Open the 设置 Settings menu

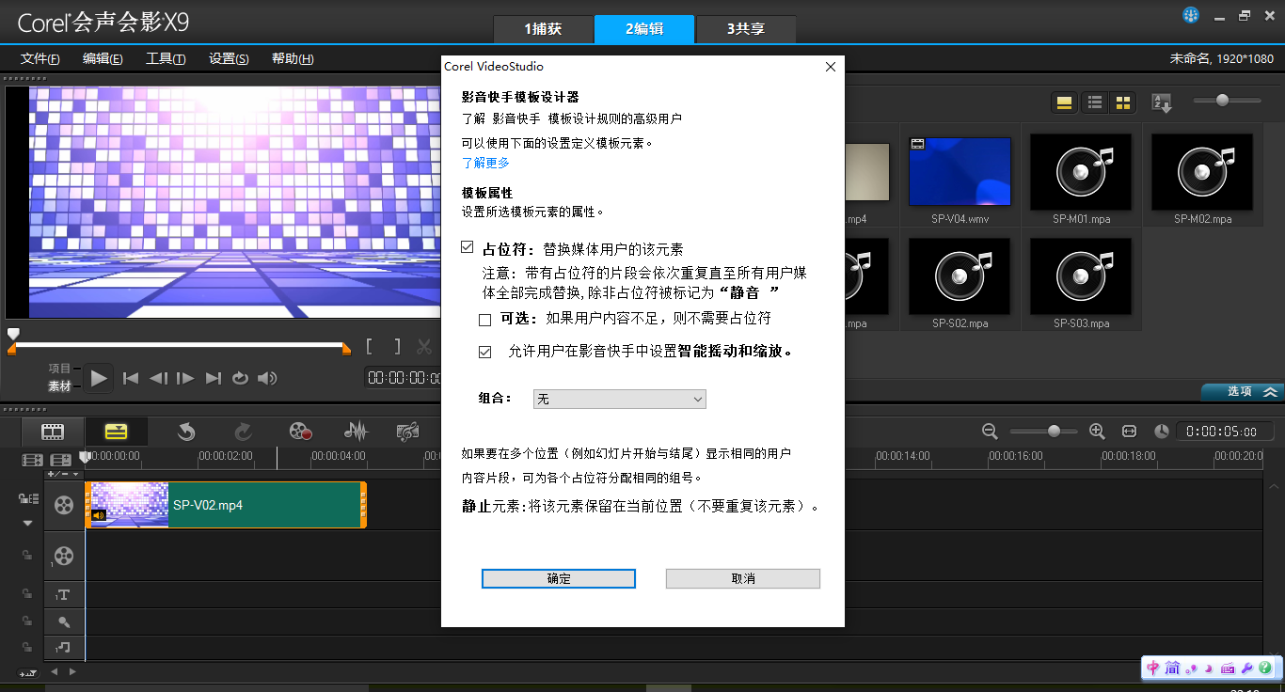(x=229, y=58)
